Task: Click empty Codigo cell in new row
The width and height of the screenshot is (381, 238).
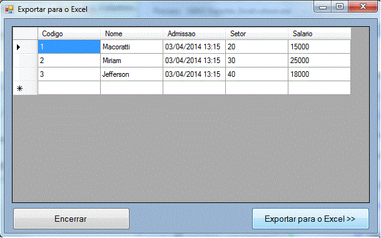Action: click(x=69, y=88)
